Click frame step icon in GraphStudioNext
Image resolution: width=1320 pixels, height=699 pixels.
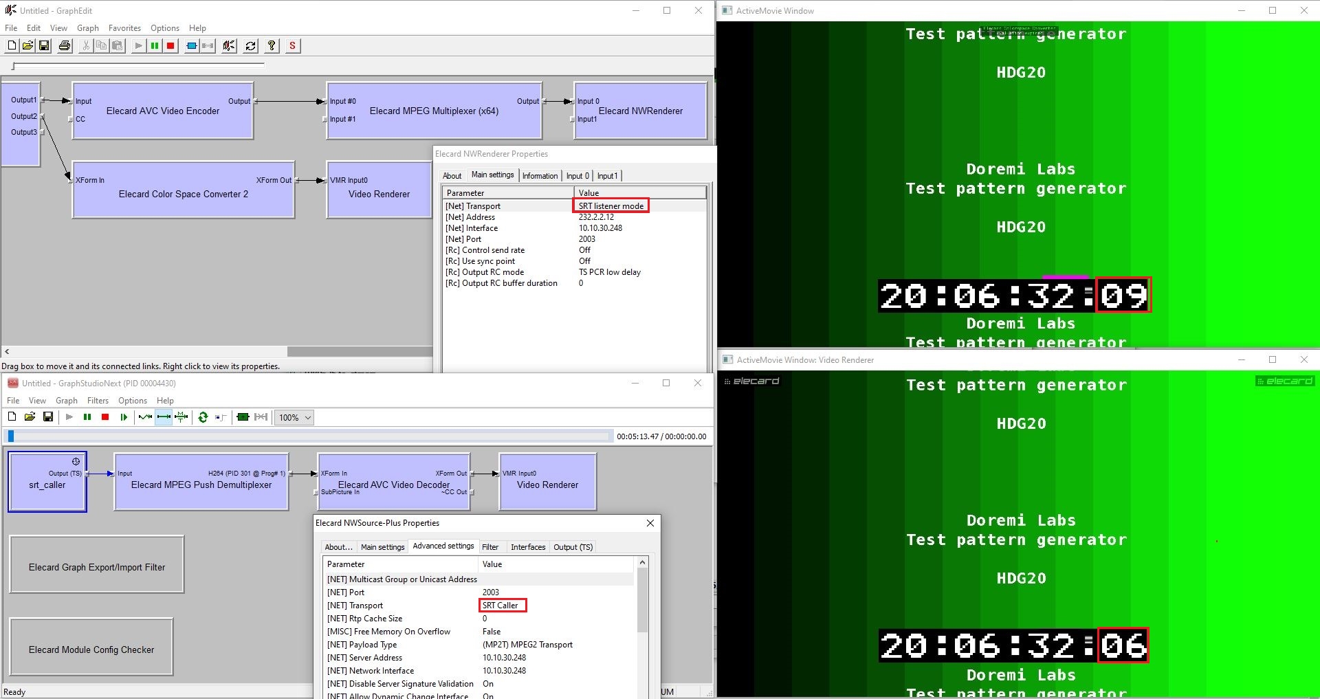tap(124, 417)
